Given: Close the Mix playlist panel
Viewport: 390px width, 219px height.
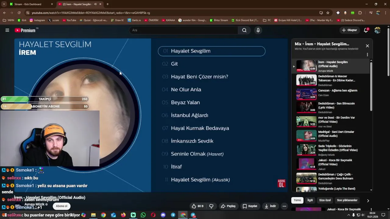Looking at the screenshot, I should coord(367,46).
